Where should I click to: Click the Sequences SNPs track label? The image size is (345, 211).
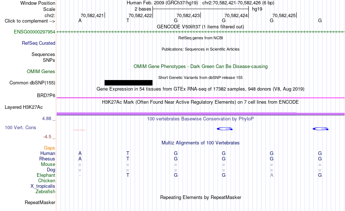point(43,57)
